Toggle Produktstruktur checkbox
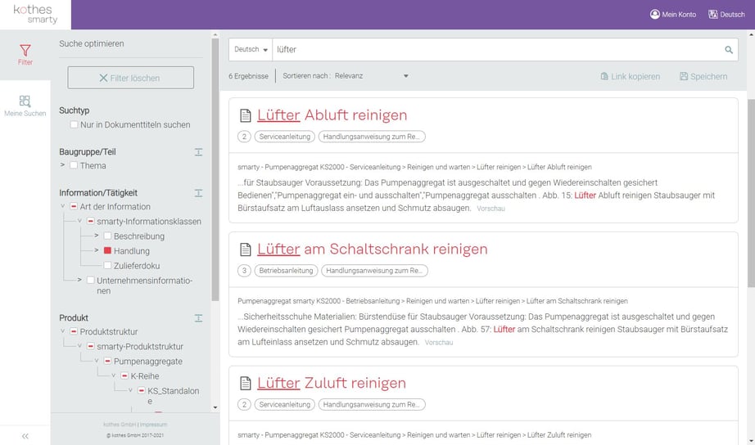This screenshot has height=445, width=755. [x=74, y=331]
